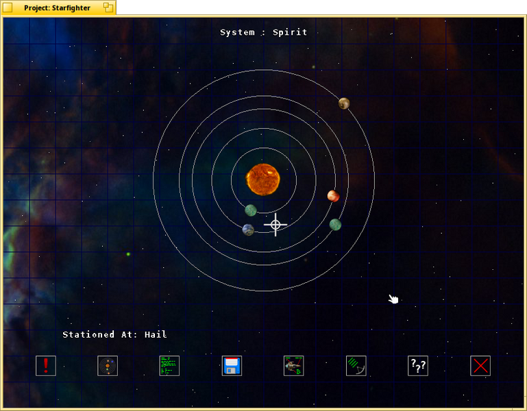This screenshot has width=527, height=411.
Task: Select the red-orange planet right of sun
Action: click(x=333, y=196)
